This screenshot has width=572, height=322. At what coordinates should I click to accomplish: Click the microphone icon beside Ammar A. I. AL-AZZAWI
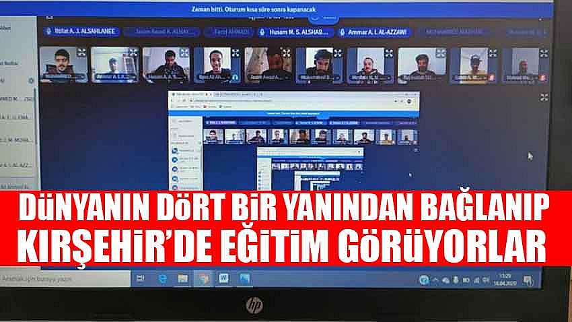click(342, 32)
